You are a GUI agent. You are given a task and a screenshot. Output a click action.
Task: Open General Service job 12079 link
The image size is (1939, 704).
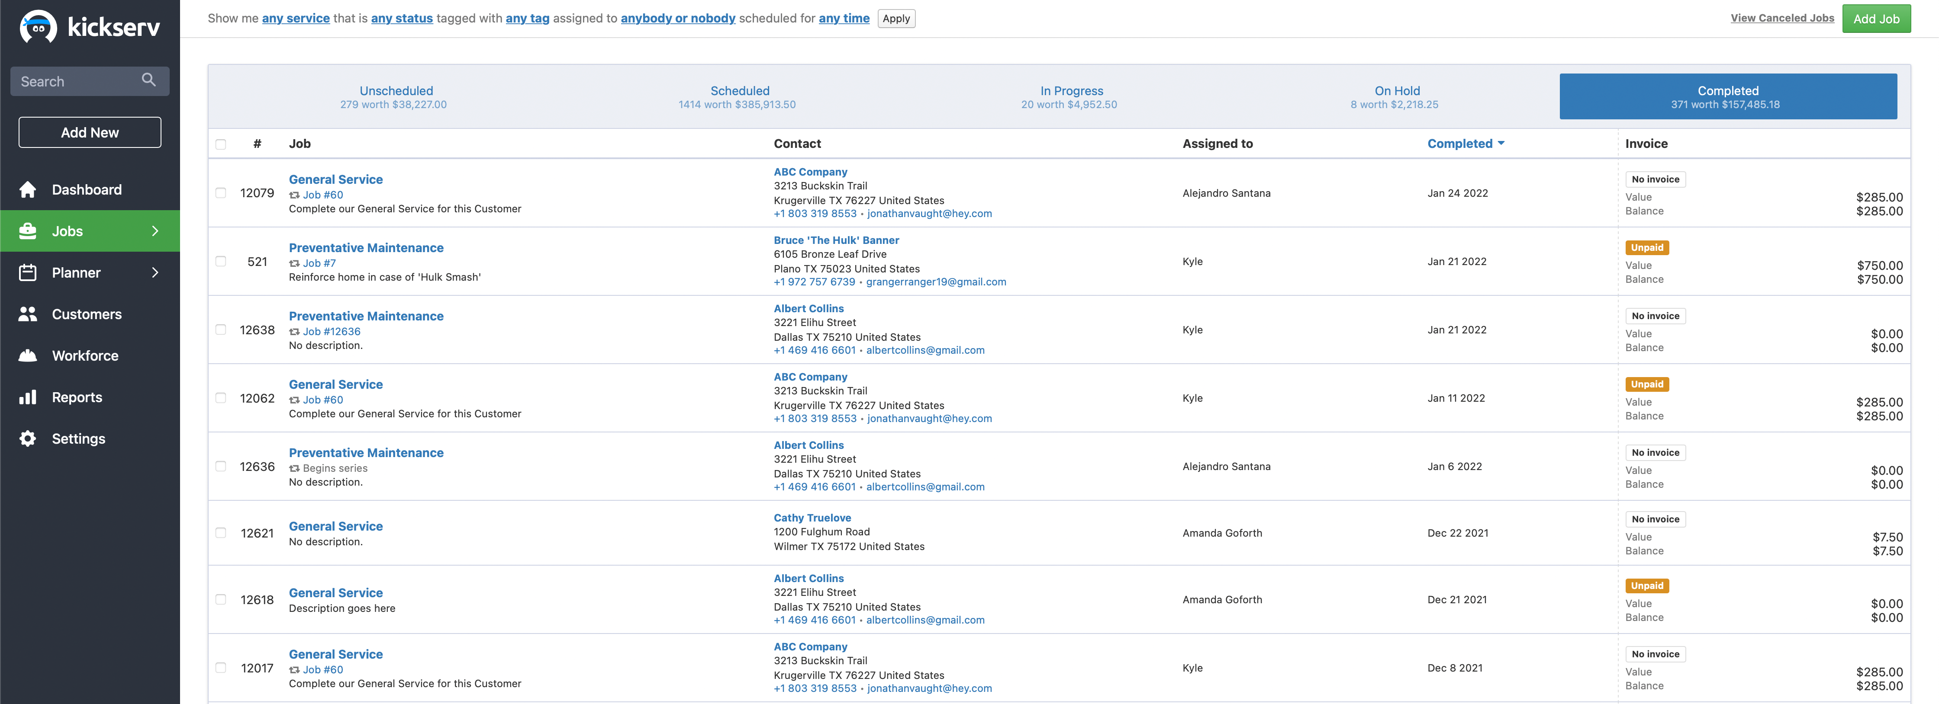coord(336,179)
